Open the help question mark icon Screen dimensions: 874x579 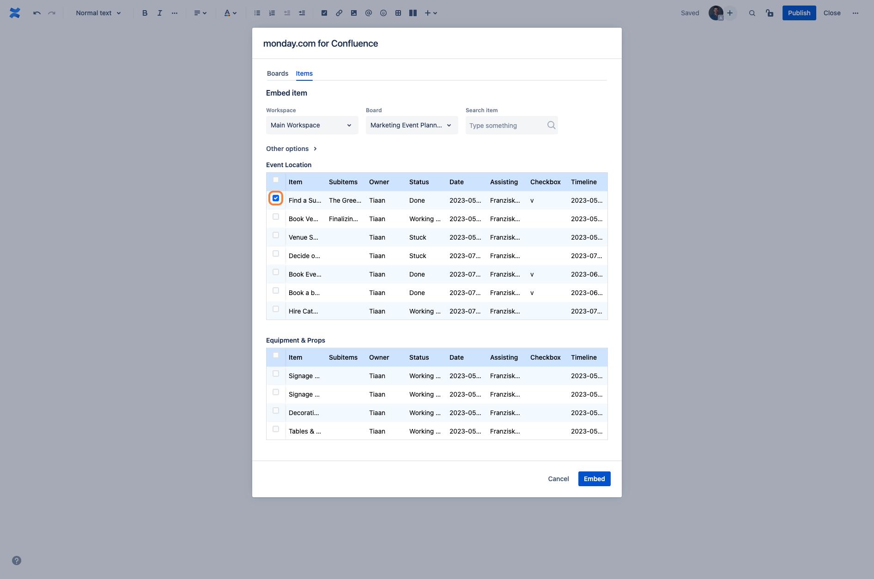click(x=17, y=561)
